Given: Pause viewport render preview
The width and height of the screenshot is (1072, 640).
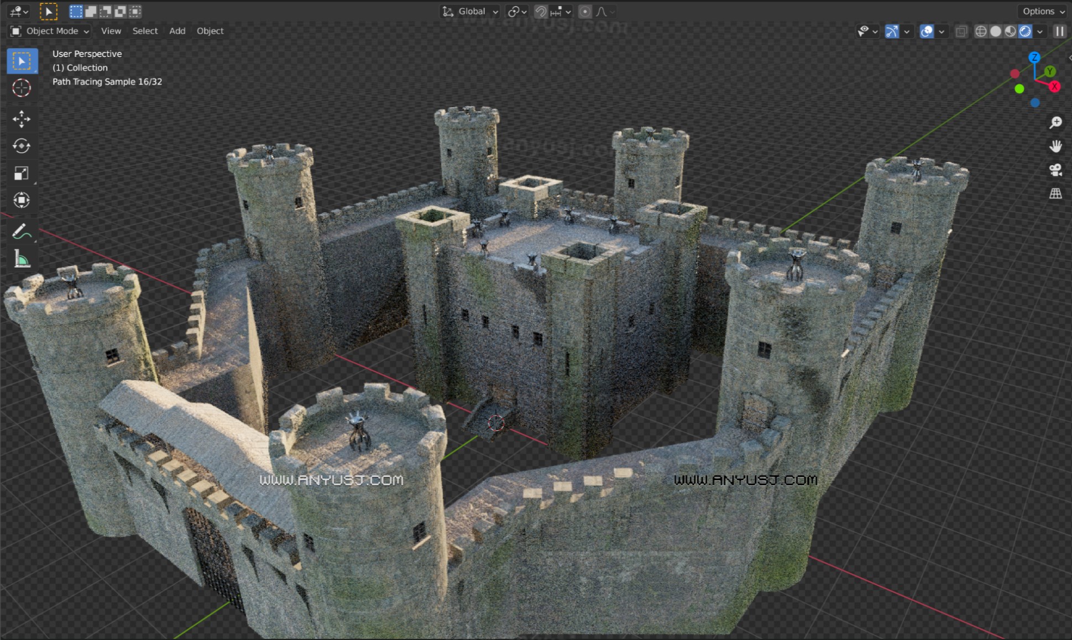Looking at the screenshot, I should point(1059,32).
